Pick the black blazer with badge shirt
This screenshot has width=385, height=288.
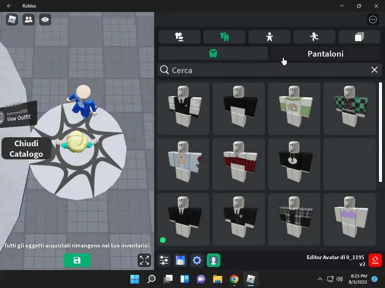click(x=239, y=219)
